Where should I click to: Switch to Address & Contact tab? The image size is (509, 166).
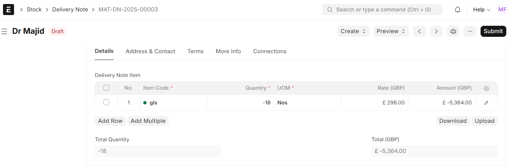151,51
